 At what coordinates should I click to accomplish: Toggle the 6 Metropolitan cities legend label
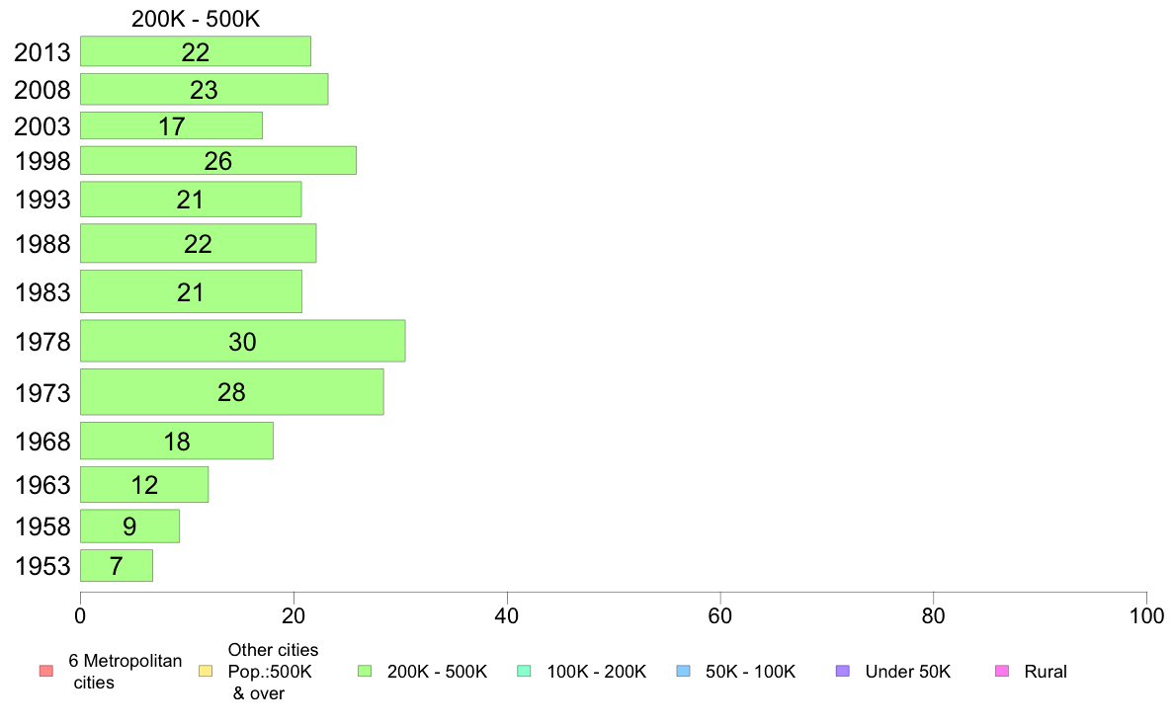126,672
